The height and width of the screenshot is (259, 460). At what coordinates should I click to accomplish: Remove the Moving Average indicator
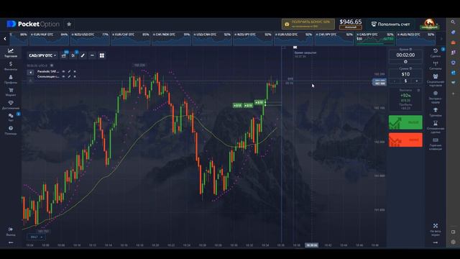[x=75, y=77]
